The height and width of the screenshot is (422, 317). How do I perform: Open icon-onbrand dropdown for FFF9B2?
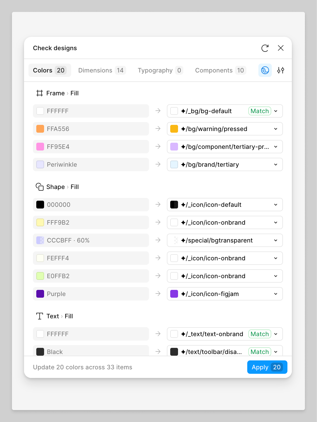pyautogui.click(x=225, y=222)
